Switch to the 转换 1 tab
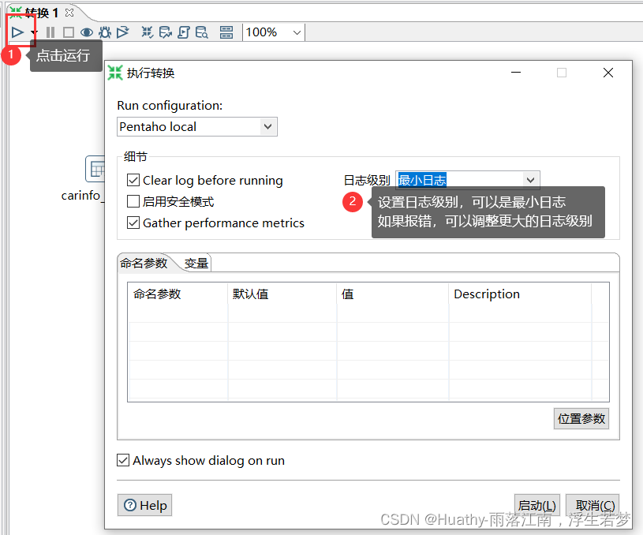 tap(41, 13)
